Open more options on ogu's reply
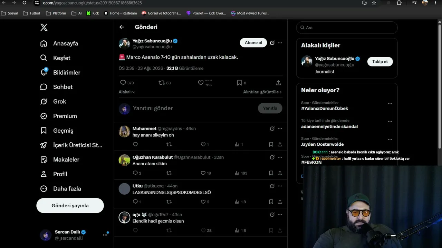 click(x=280, y=215)
